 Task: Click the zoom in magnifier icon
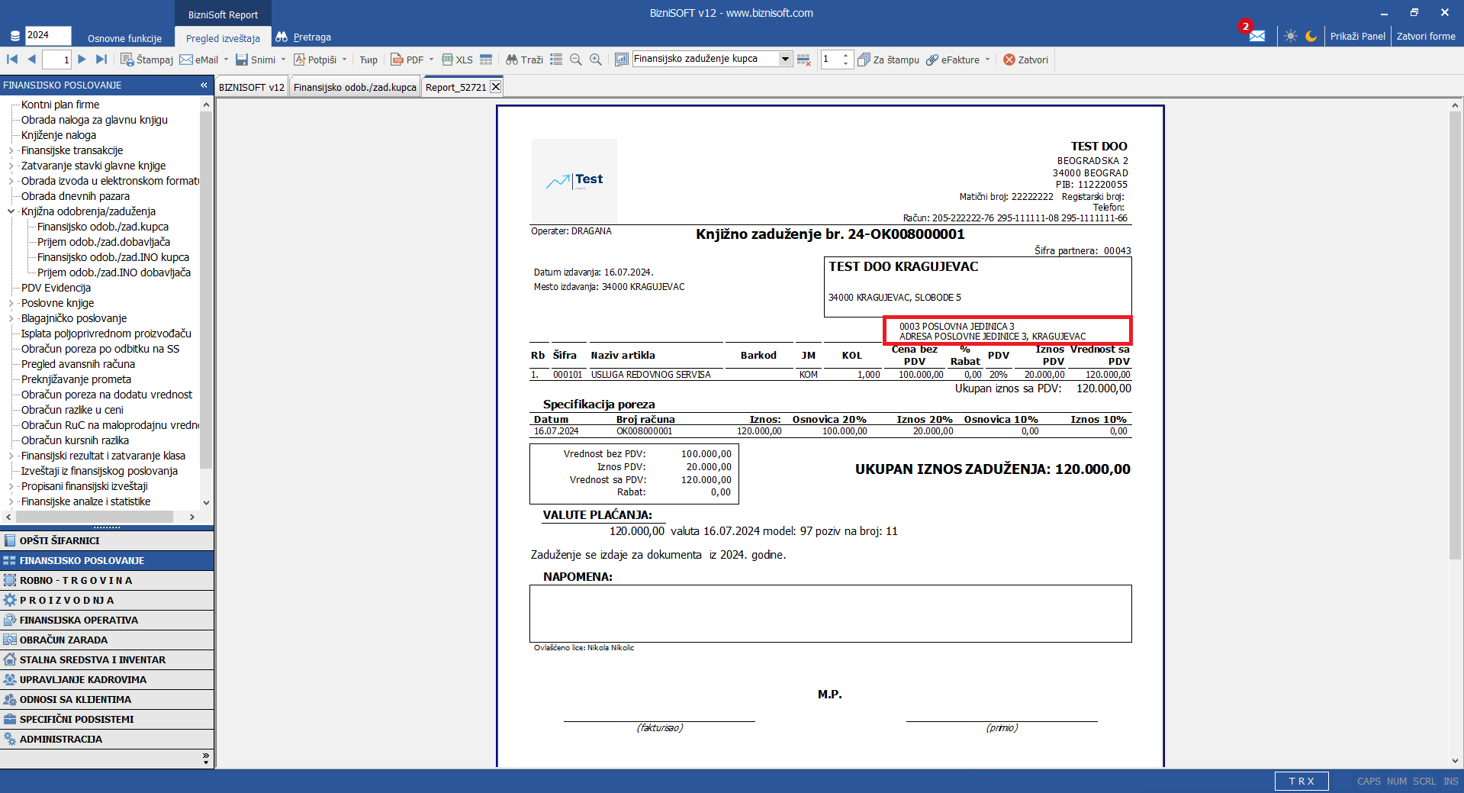click(x=596, y=60)
